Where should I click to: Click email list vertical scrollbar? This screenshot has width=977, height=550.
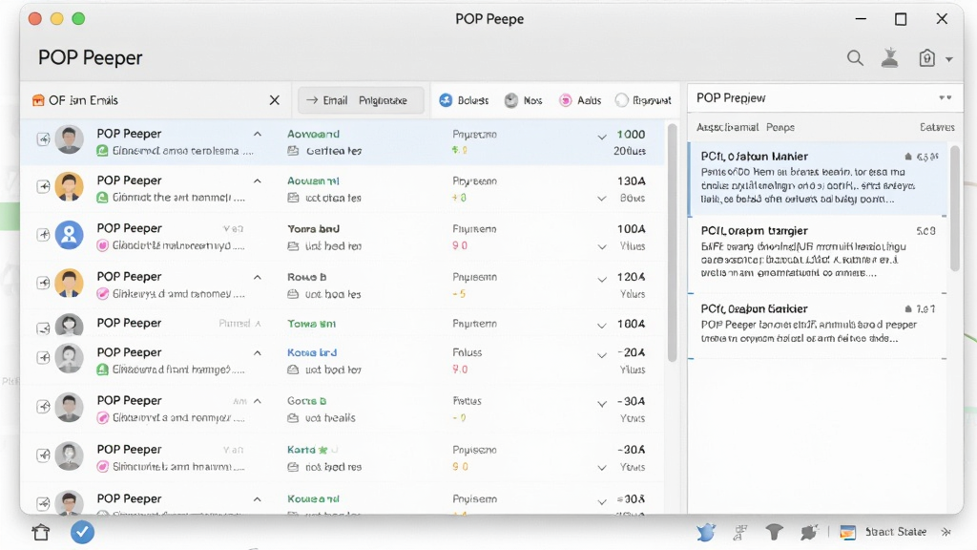click(672, 243)
